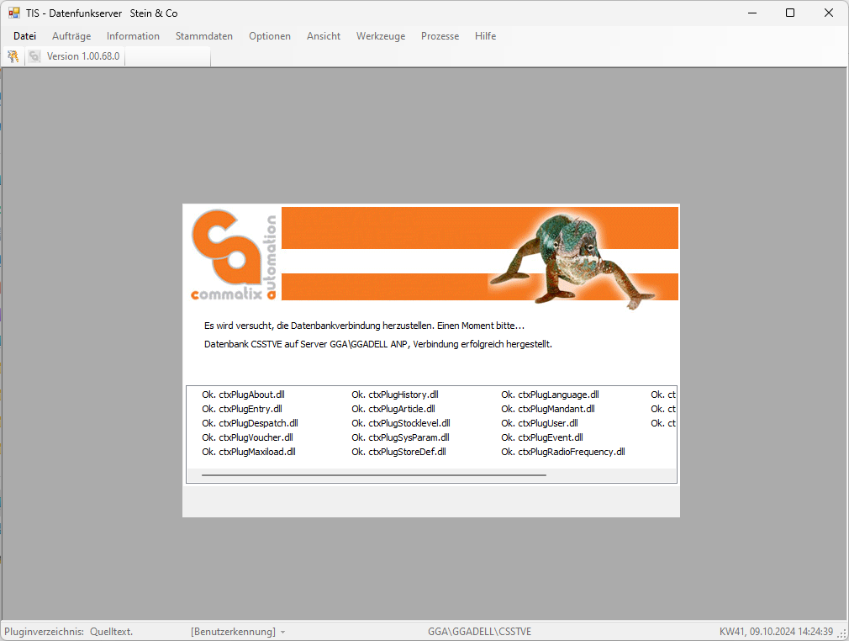Click the plugin loading progress bar
Screen dimensions: 849x641
point(374,475)
